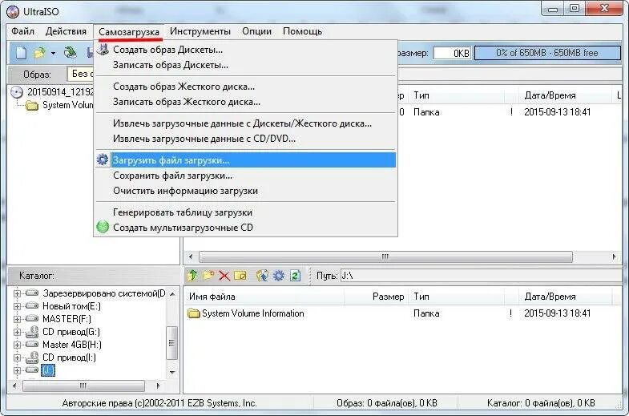Click the CD привод(G:) drive icon
The image size is (629, 416).
(32, 332)
